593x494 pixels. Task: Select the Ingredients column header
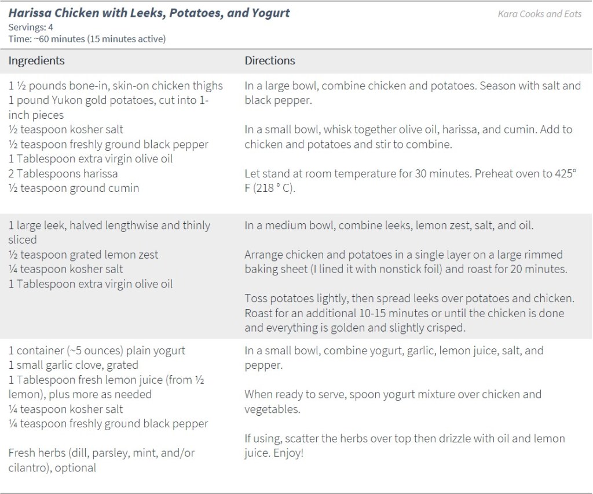[36, 61]
